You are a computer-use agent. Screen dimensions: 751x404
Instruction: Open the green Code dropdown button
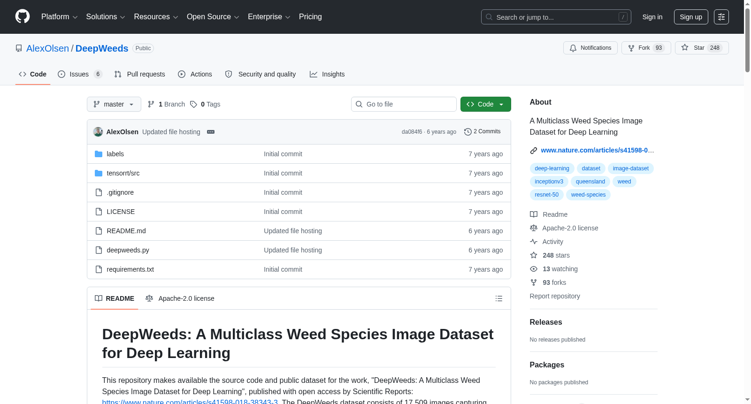tap(486, 104)
